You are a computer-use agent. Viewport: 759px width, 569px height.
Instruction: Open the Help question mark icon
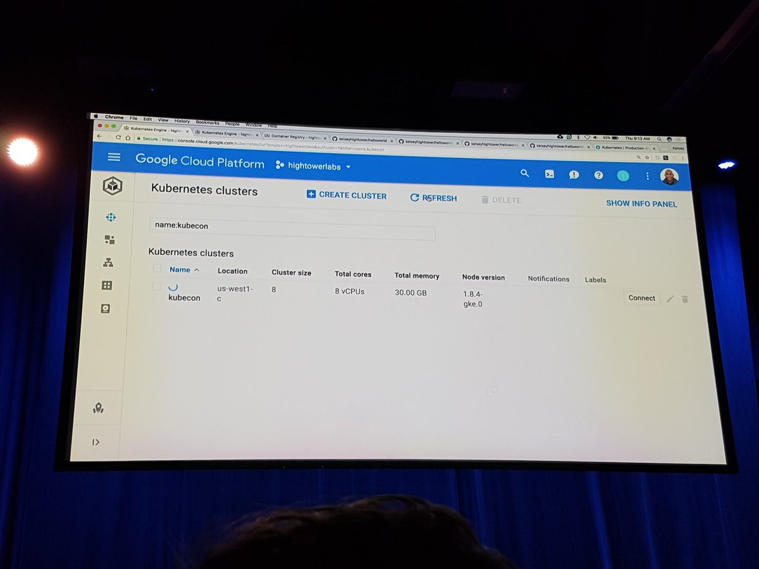coord(598,175)
